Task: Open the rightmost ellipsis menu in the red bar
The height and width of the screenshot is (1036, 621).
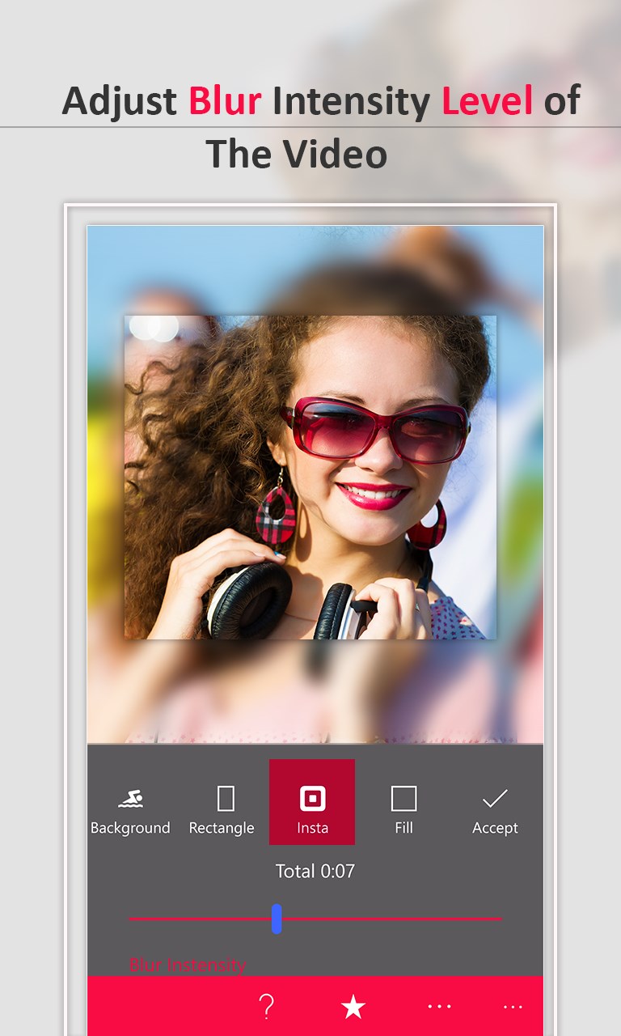Action: (x=513, y=1006)
